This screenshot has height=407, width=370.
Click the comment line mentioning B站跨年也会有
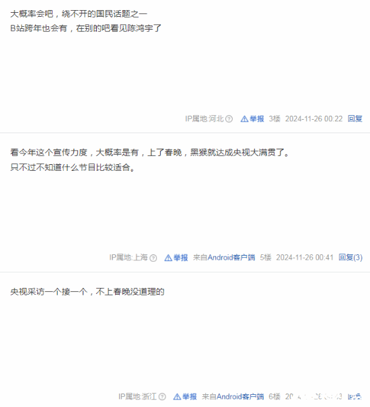(x=85, y=28)
